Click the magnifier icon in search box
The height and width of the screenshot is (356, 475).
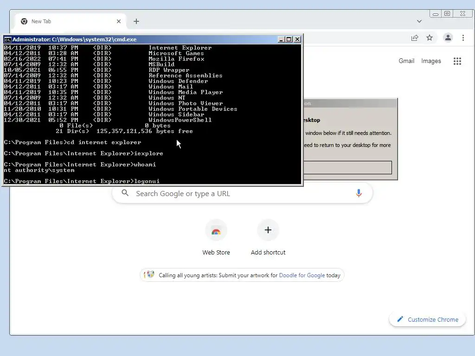pyautogui.click(x=125, y=193)
